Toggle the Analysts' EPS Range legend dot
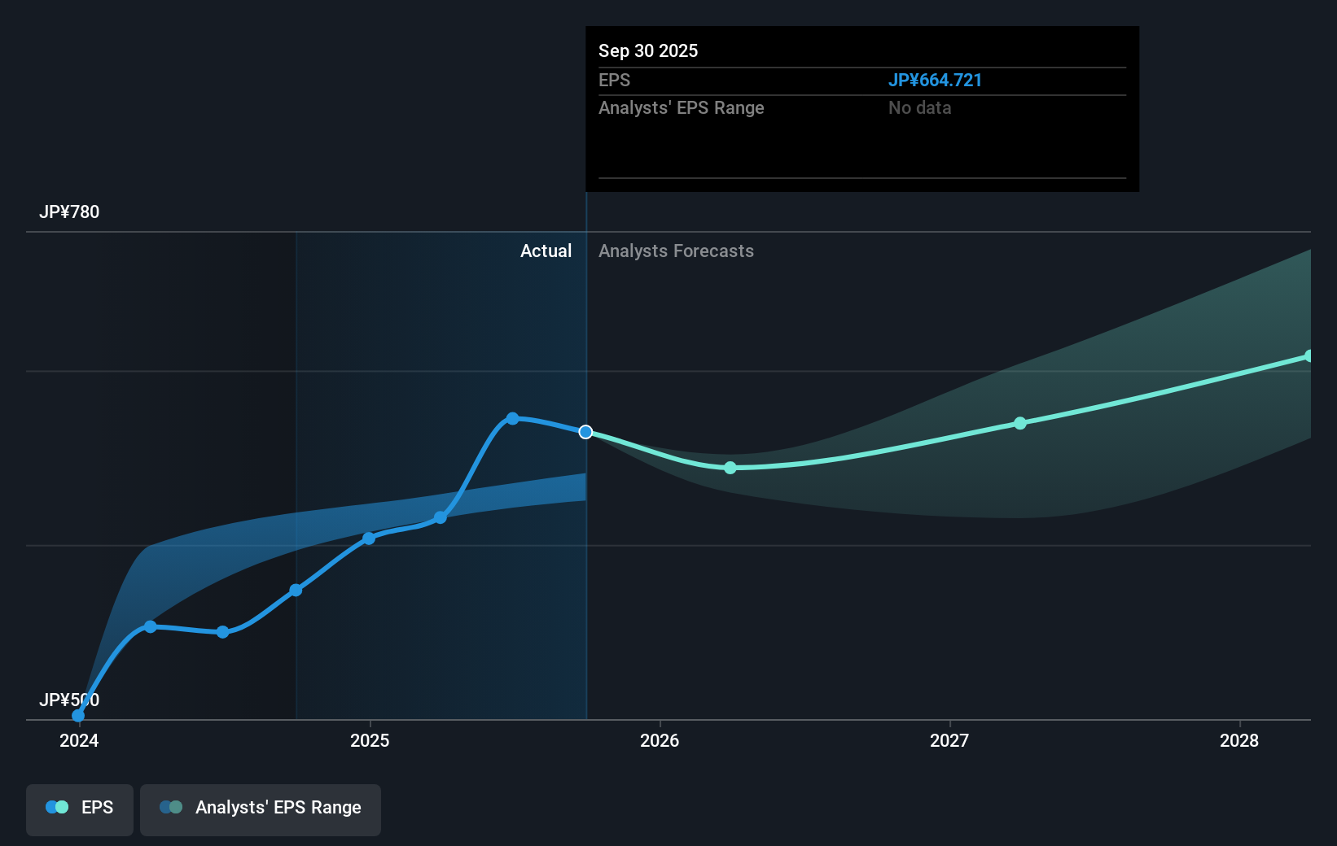Image resolution: width=1337 pixels, height=846 pixels. tap(172, 806)
